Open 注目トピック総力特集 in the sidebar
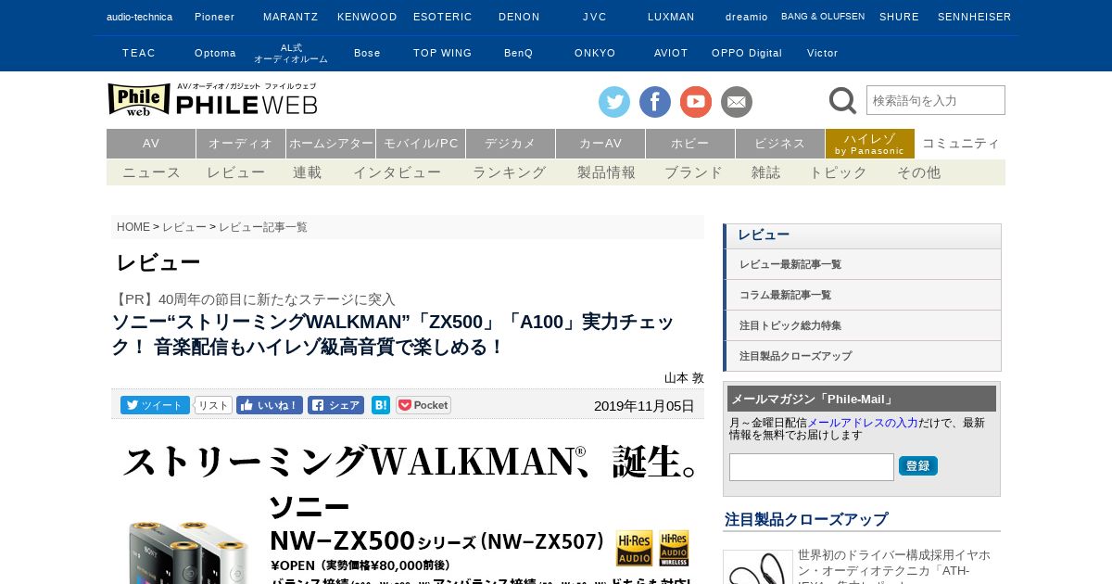The width and height of the screenshot is (1112, 584). 863,325
